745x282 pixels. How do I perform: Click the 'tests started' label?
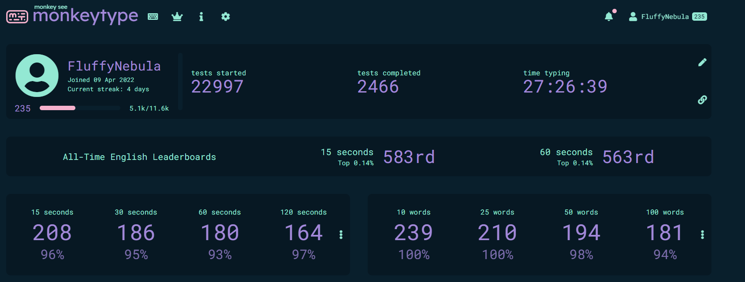pos(219,73)
